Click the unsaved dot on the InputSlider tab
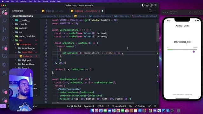Viewport: 203px width, 114px height. (102, 11)
